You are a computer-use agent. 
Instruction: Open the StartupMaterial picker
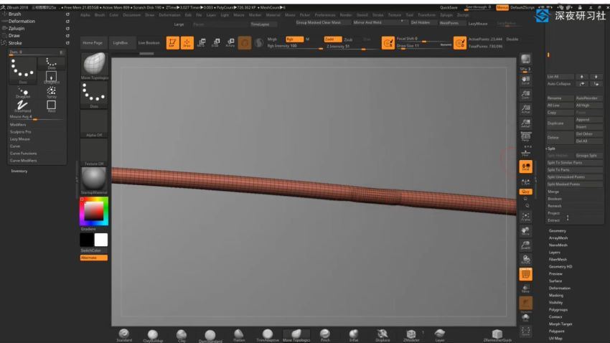coord(94,181)
